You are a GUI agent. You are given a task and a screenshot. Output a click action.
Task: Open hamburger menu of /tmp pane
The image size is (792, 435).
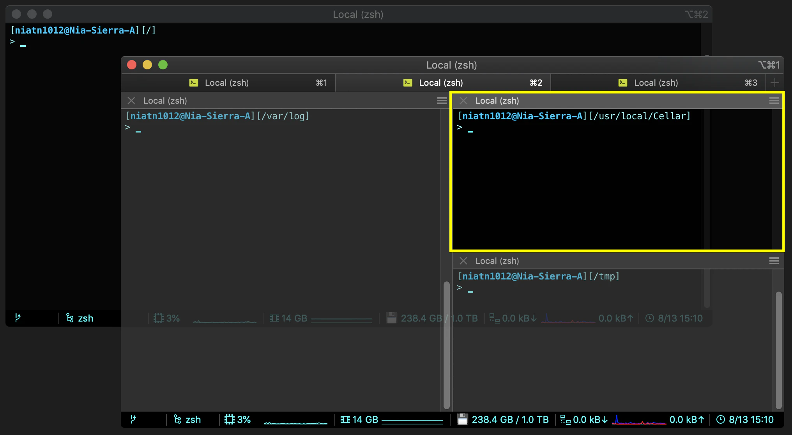pos(774,261)
